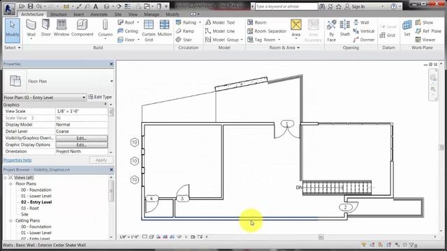Select the Window tool
Screen dimensions: 447x251
coord(61,29)
